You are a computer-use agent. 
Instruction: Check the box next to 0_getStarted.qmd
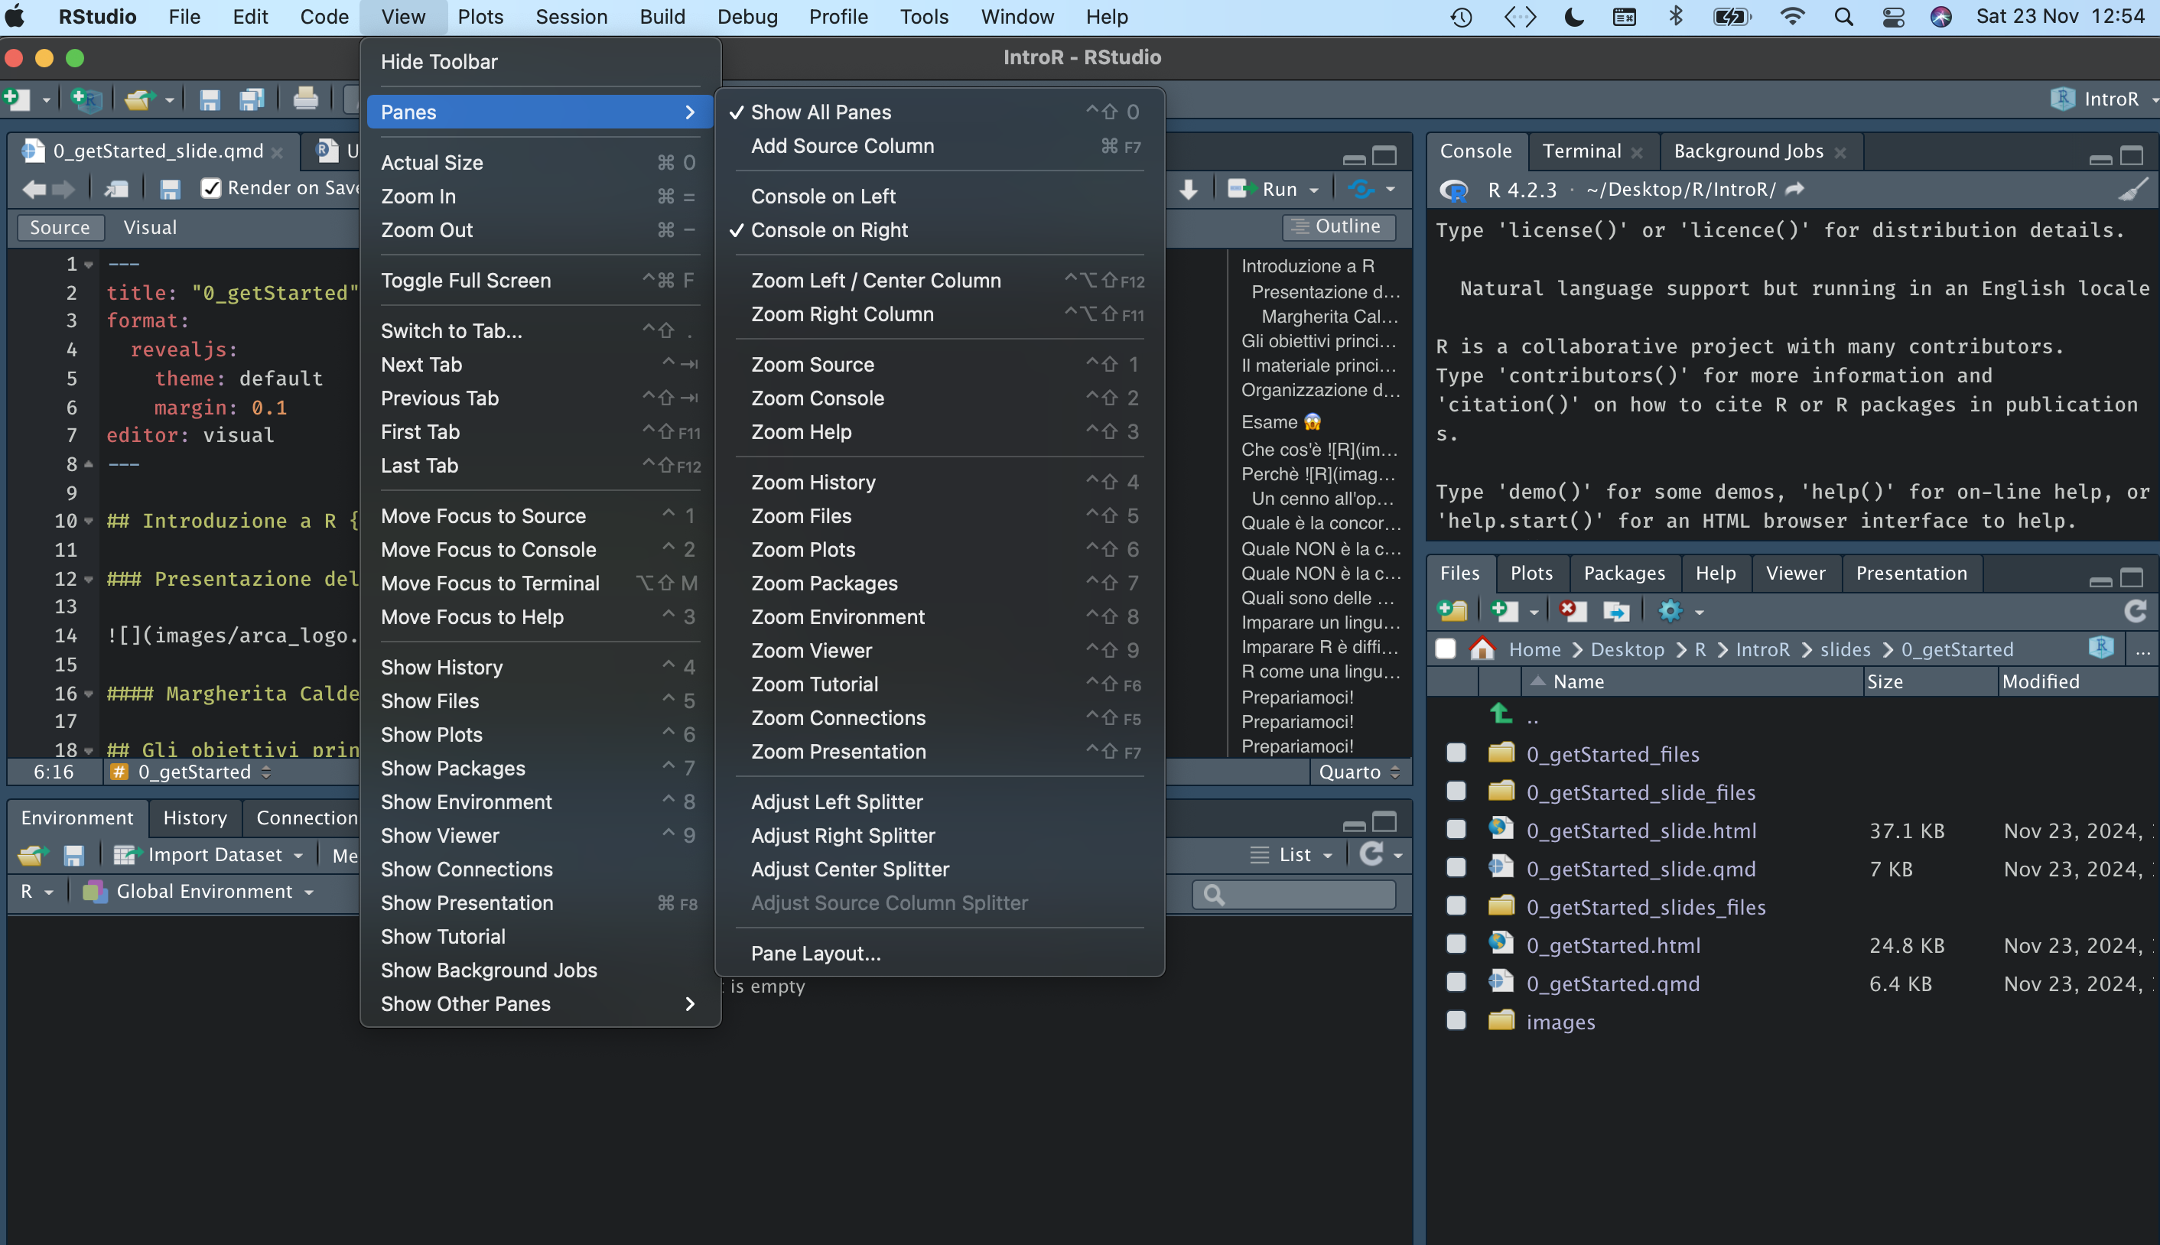coord(1456,983)
